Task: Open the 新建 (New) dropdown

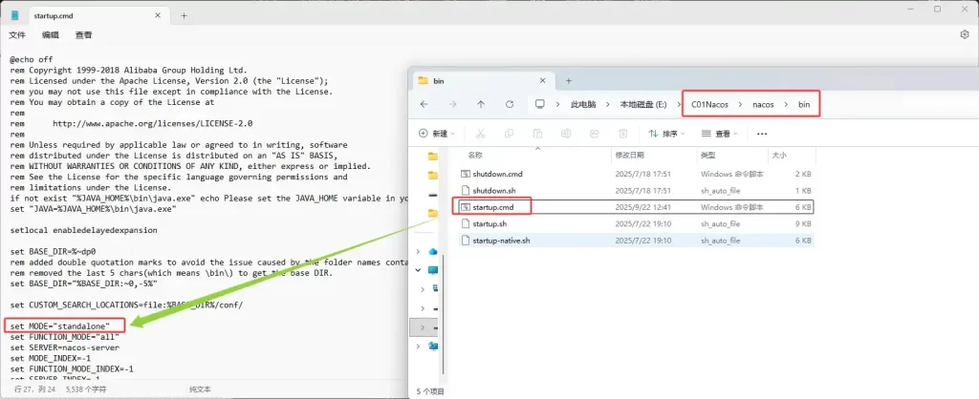Action: [x=438, y=134]
